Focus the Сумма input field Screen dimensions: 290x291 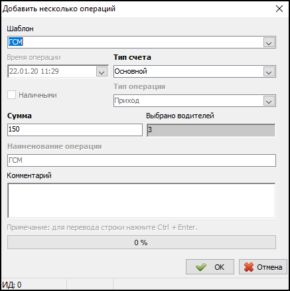pos(75,130)
